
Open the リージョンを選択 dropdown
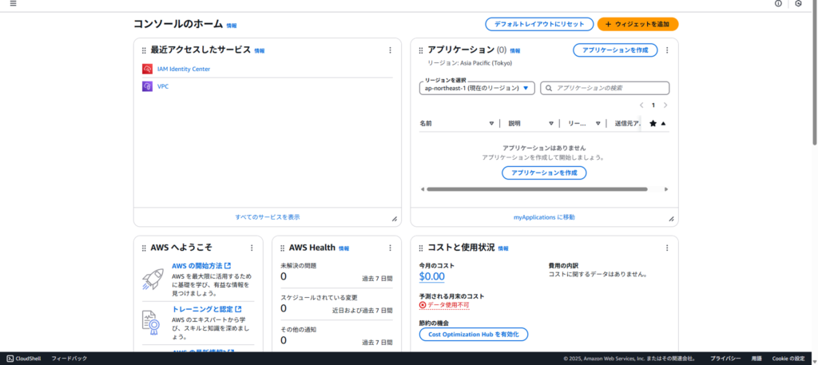(x=477, y=88)
